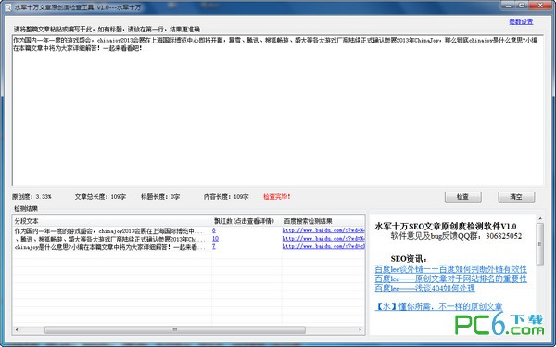This screenshot has height=347, width=556.
Task: Click the 检查 button
Action: (x=462, y=197)
